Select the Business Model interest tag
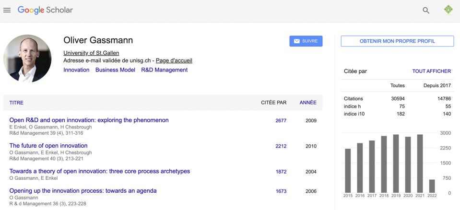 click(115, 70)
